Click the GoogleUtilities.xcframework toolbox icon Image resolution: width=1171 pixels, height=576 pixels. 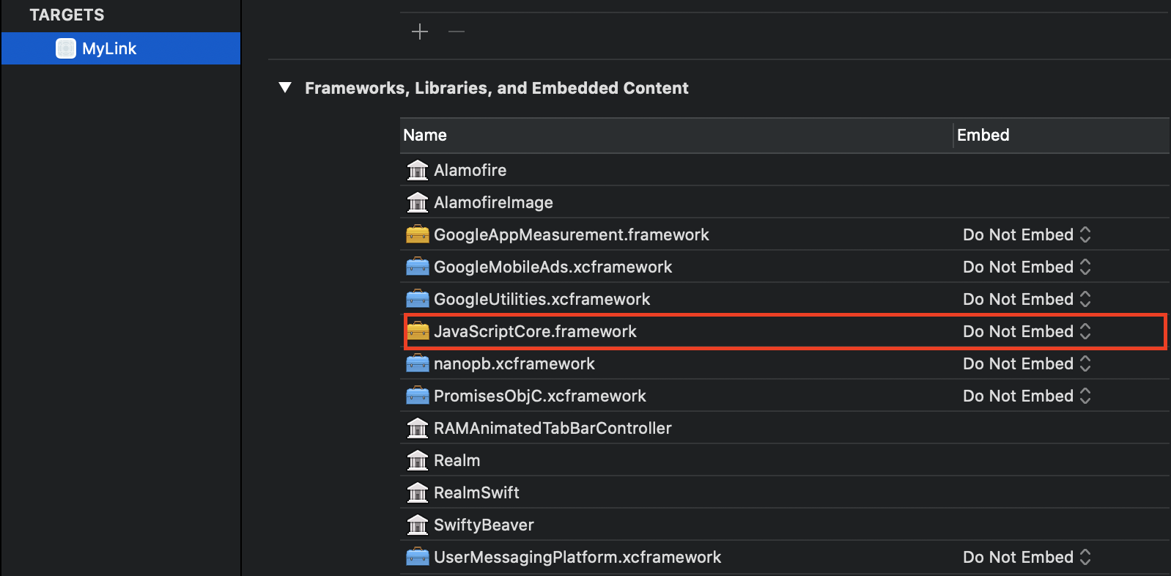[418, 299]
